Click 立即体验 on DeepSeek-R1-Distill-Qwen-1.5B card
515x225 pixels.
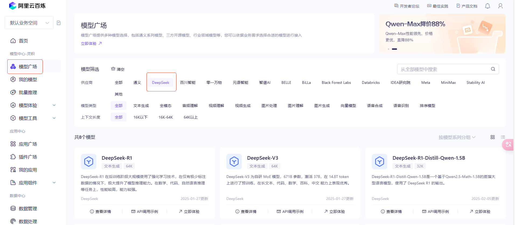pyautogui.click(x=480, y=212)
